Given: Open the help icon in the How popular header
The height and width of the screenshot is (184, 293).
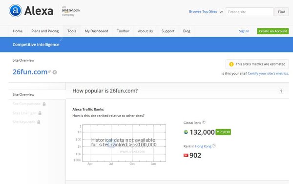Looking at the screenshot, I should tap(281, 91).
